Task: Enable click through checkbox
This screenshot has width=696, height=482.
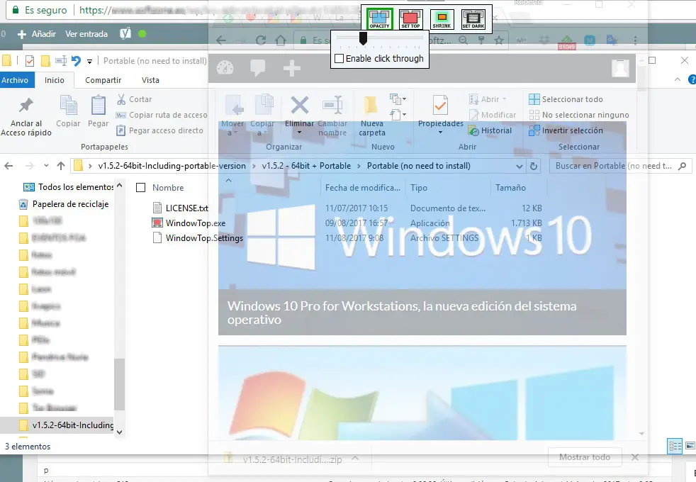Action: [x=339, y=59]
